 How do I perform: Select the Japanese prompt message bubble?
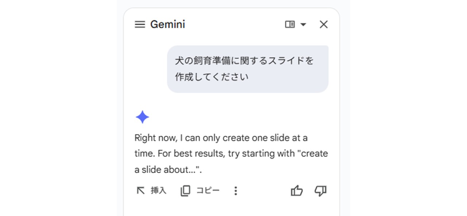tap(248, 68)
